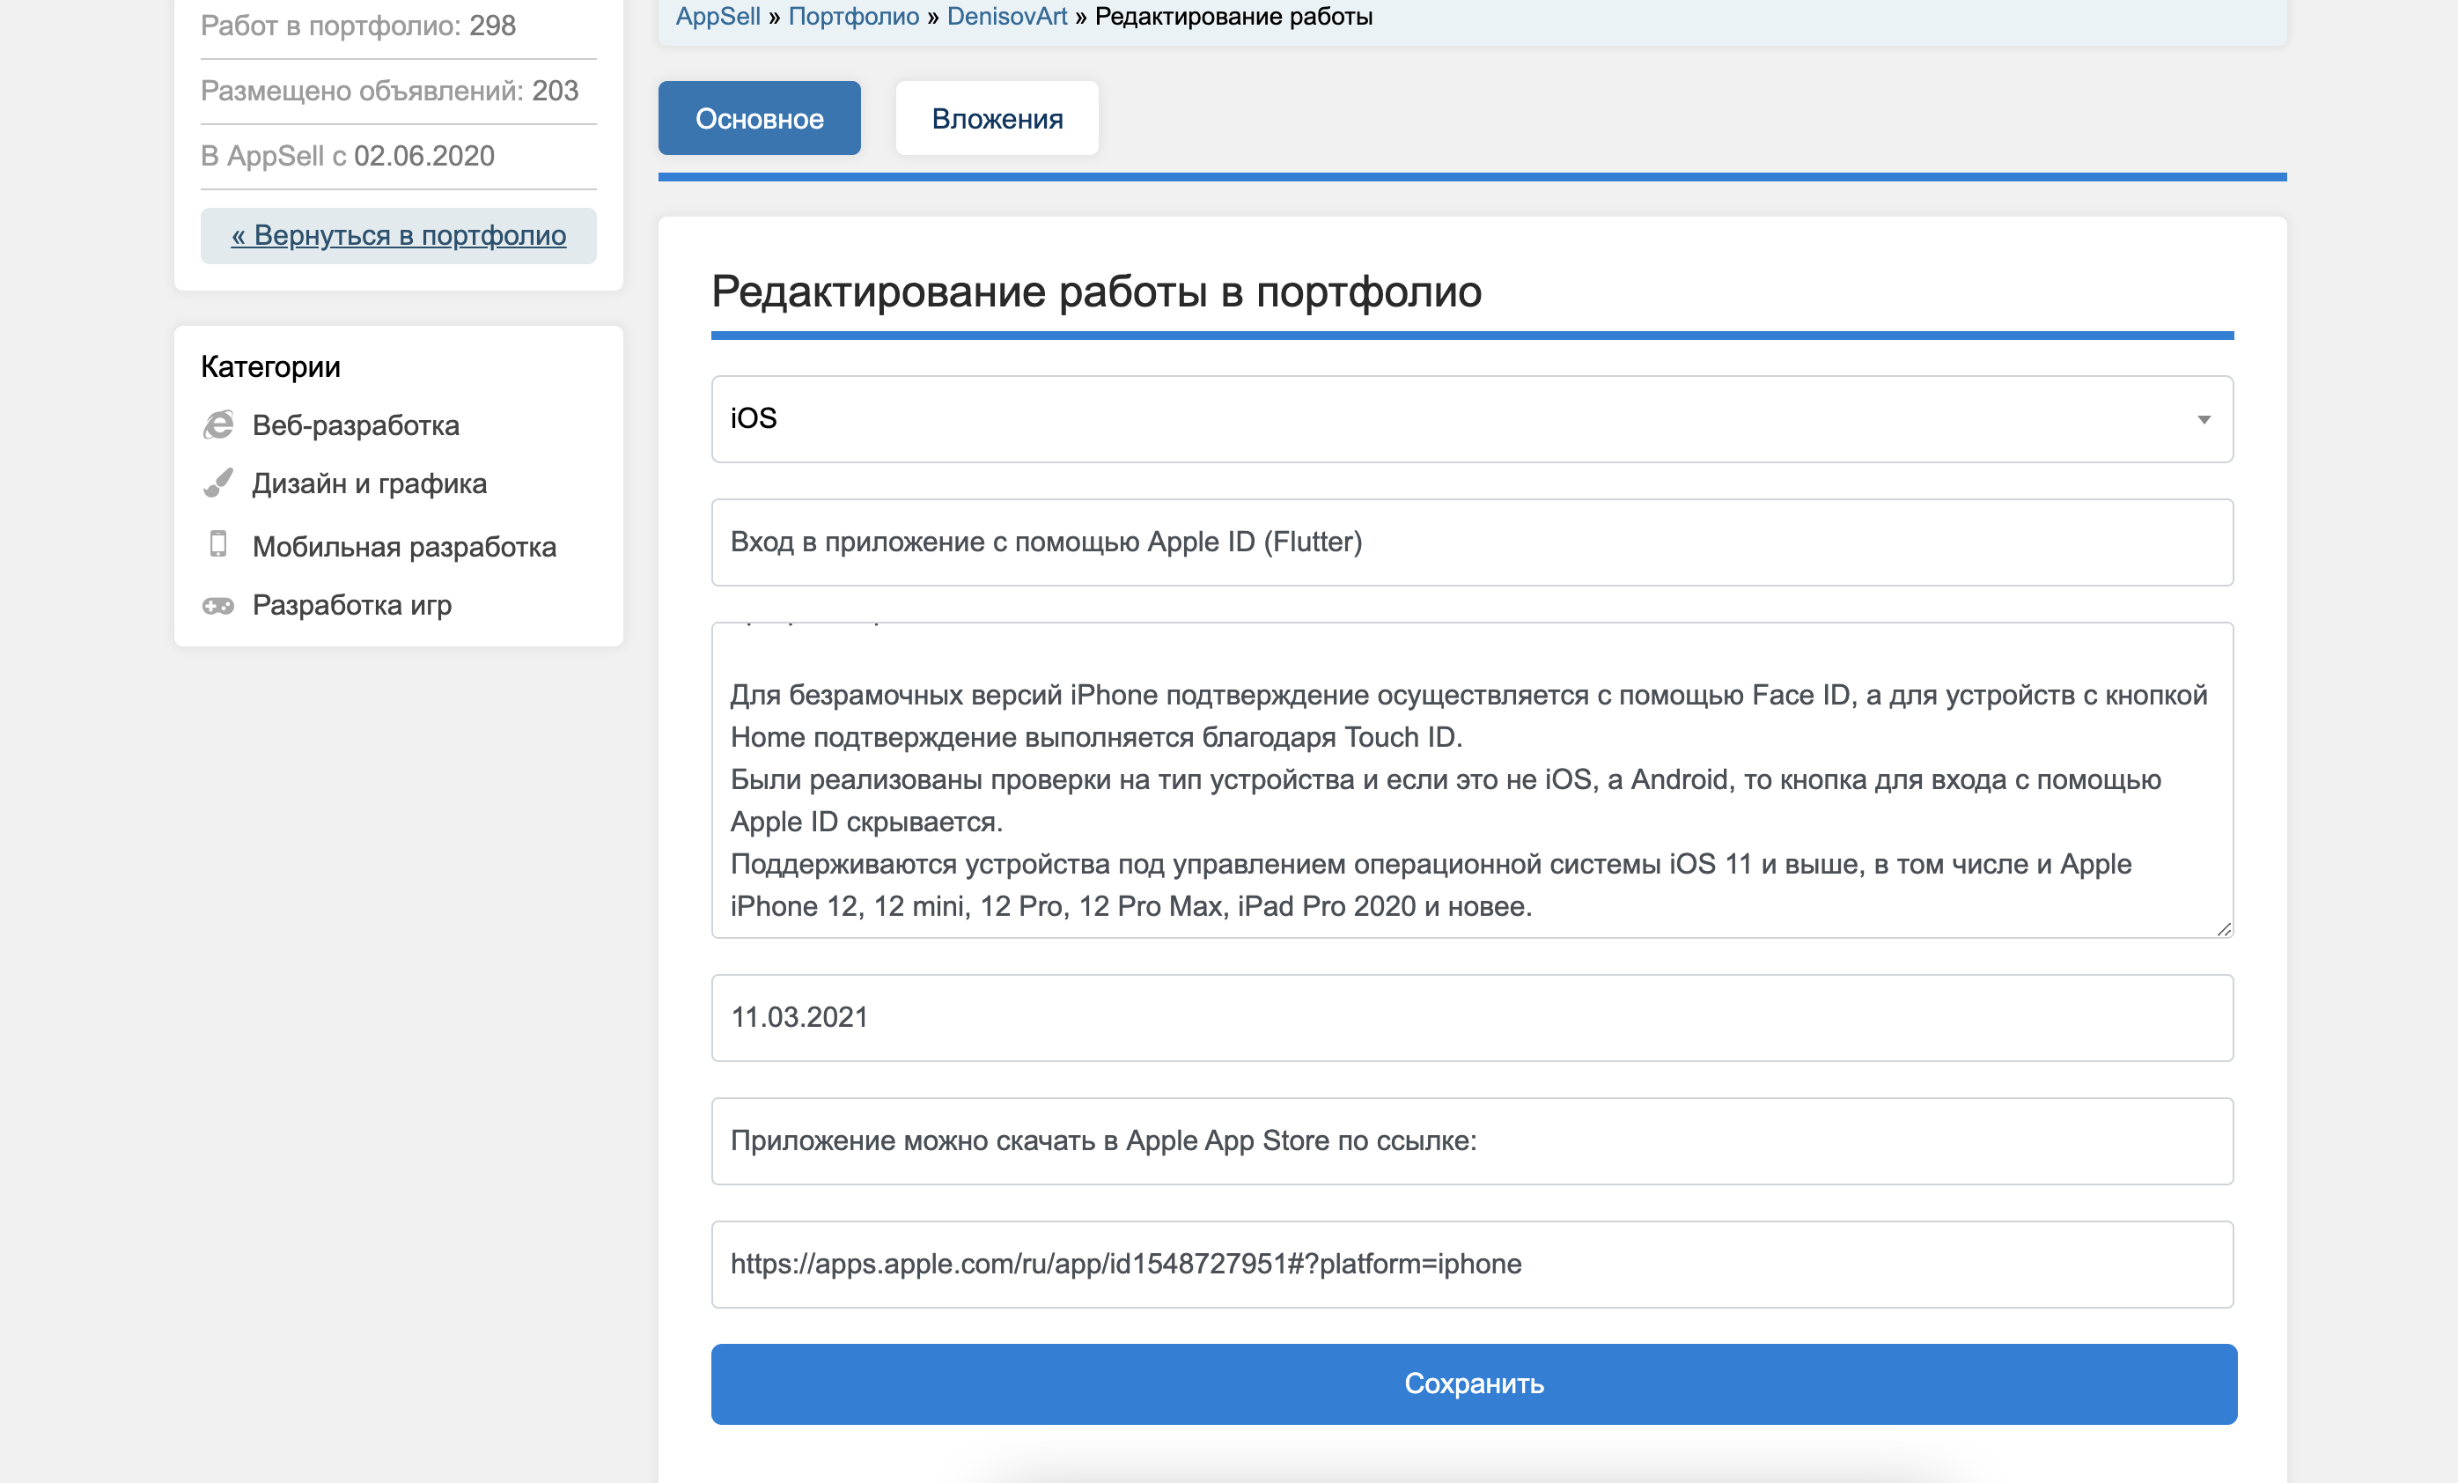Click the design brush icon
The height and width of the screenshot is (1483, 2458).
point(218,483)
